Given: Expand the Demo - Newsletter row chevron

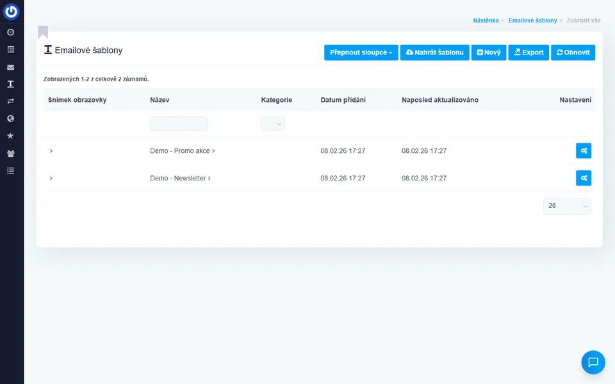Looking at the screenshot, I should (x=51, y=178).
